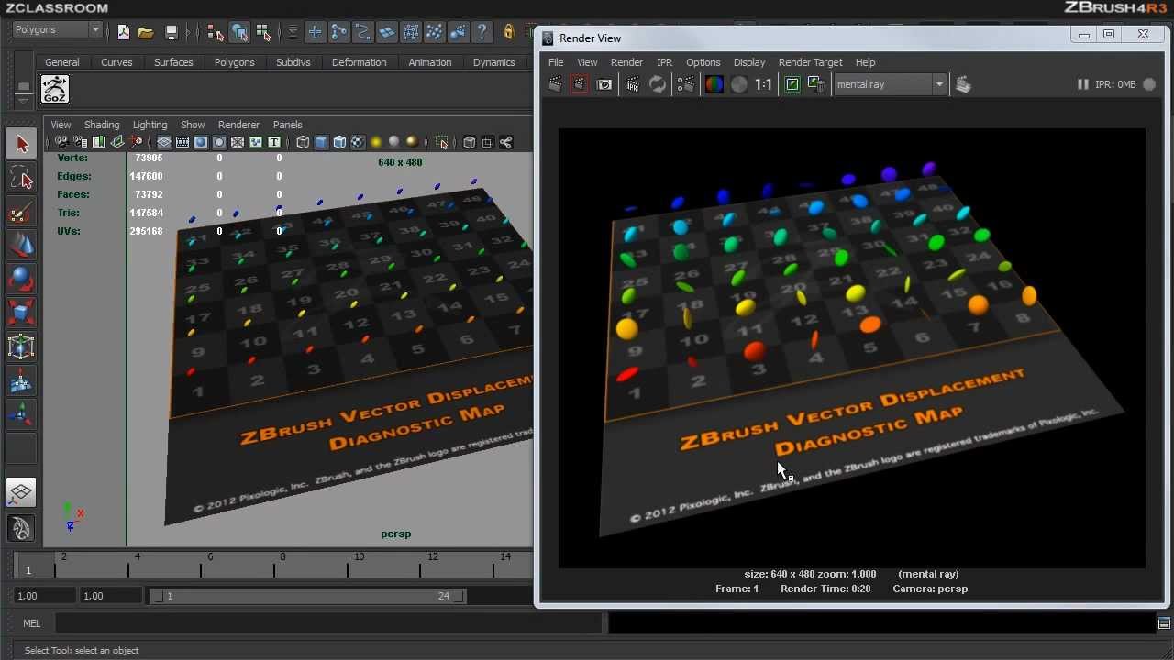Toggle textured display in viewport
The height and width of the screenshot is (660, 1174).
pos(358,142)
